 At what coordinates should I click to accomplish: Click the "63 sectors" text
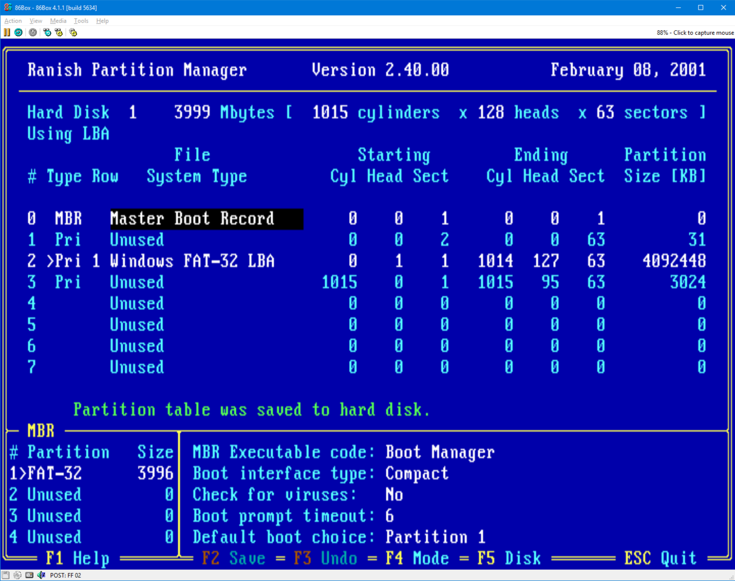tap(642, 113)
